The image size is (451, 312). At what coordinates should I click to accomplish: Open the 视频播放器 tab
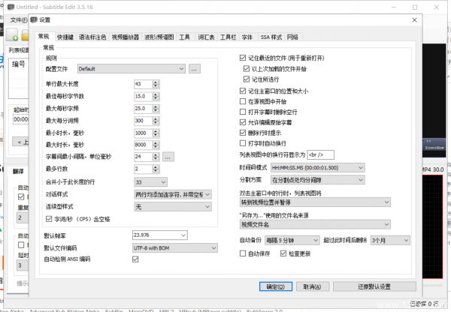[126, 36]
